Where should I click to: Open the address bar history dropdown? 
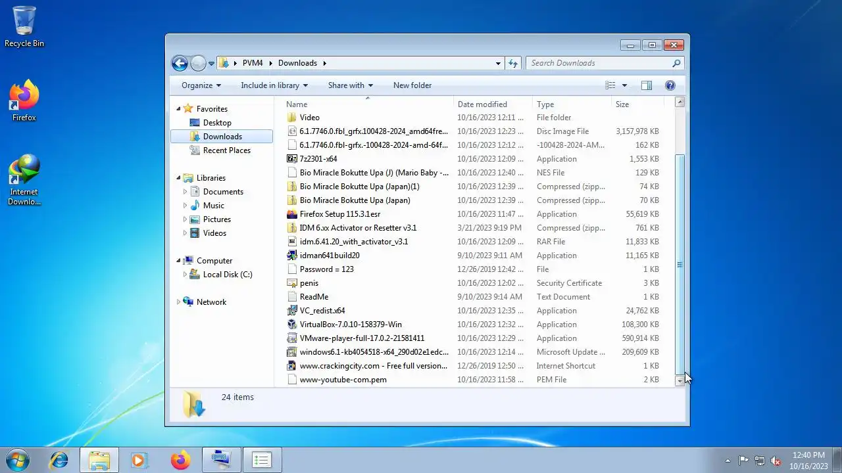coord(498,63)
